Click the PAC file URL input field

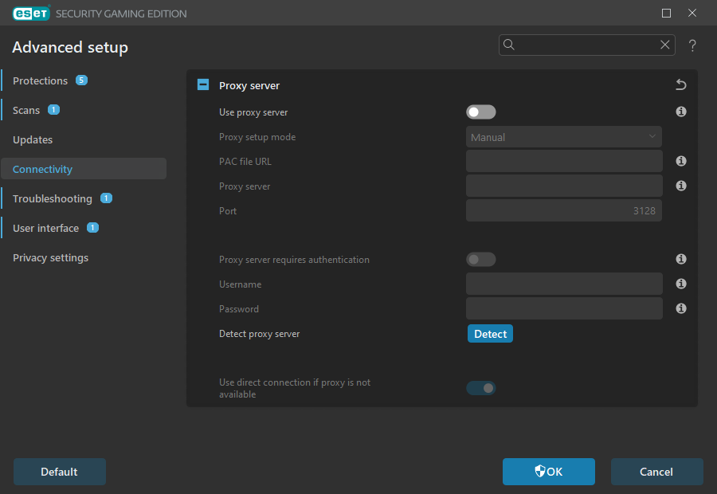[x=564, y=161]
